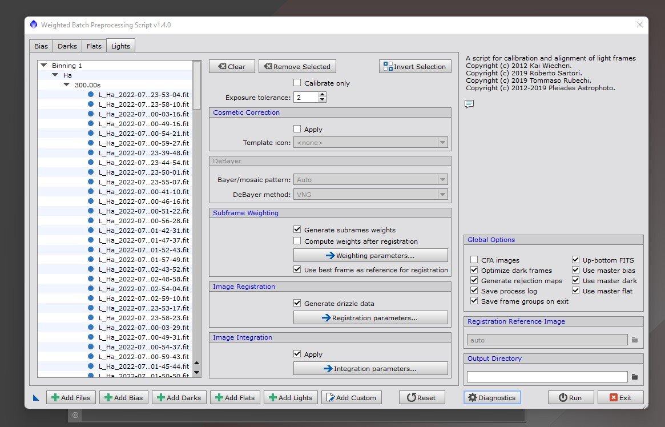Click the file list vertical scrollbar thumb
Viewport: 665px width, 427px height.
pos(197,85)
